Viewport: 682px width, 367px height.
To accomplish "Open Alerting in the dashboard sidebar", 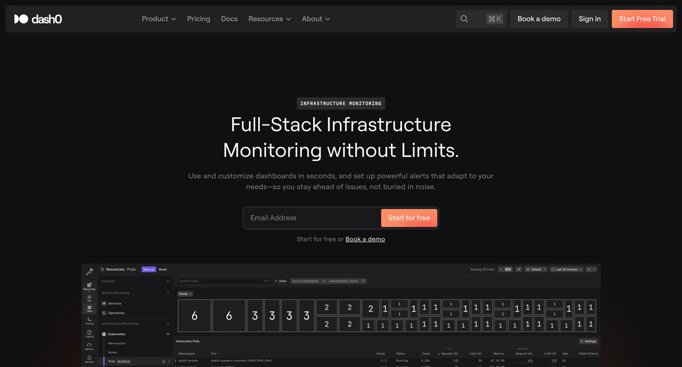I will 89,359.
